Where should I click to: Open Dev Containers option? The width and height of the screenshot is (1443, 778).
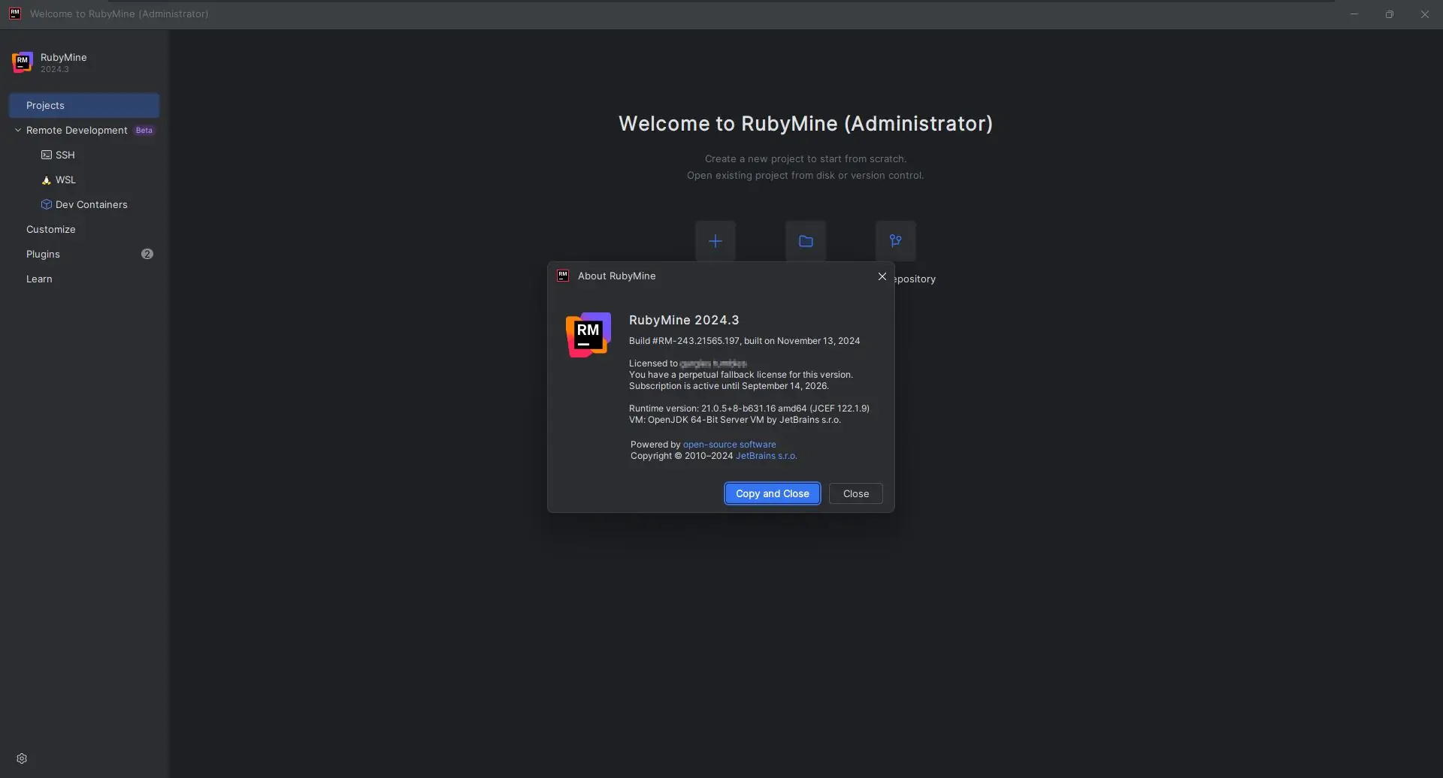coord(92,204)
